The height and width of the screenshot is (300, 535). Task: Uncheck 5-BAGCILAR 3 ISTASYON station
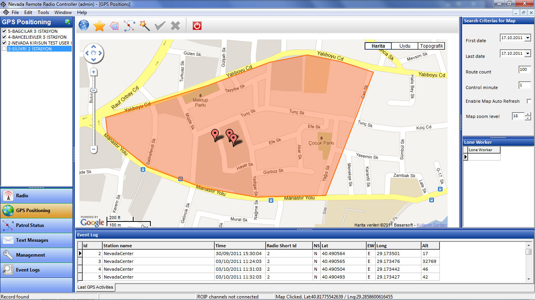pos(4,31)
